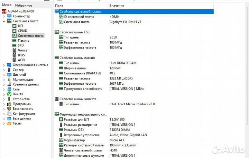Screen dimensions: 249x158
Task: Click the CPUID icon in the tree
Action: (14, 31)
